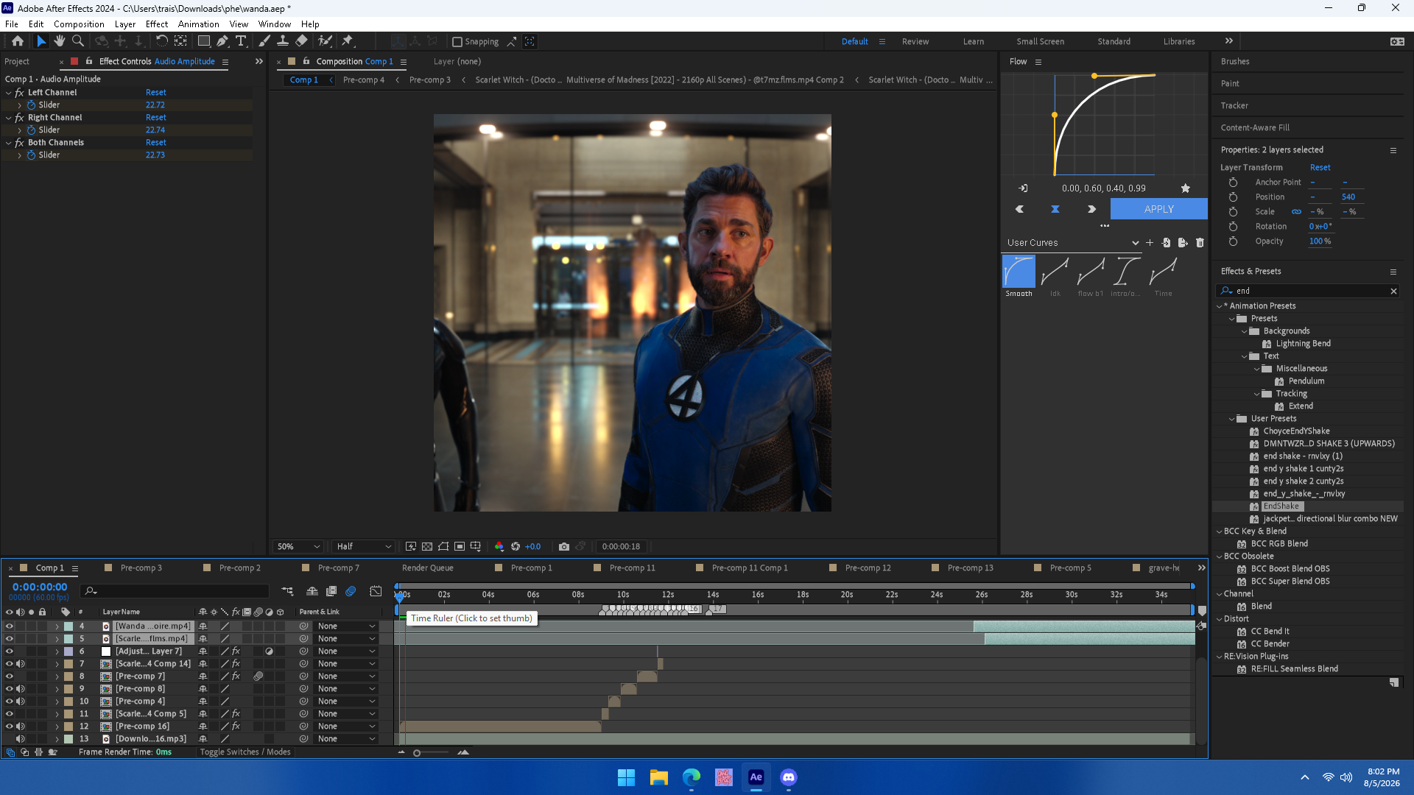Select the Zoom tool
The image size is (1414, 795).
pos(78,41)
